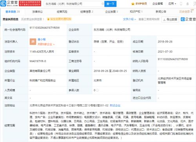
Task: Open 附近企业 link after registered address
Action: (115, 105)
